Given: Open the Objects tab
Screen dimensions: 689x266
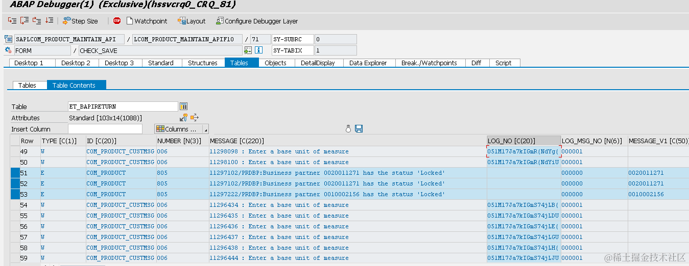Looking at the screenshot, I should [276, 63].
